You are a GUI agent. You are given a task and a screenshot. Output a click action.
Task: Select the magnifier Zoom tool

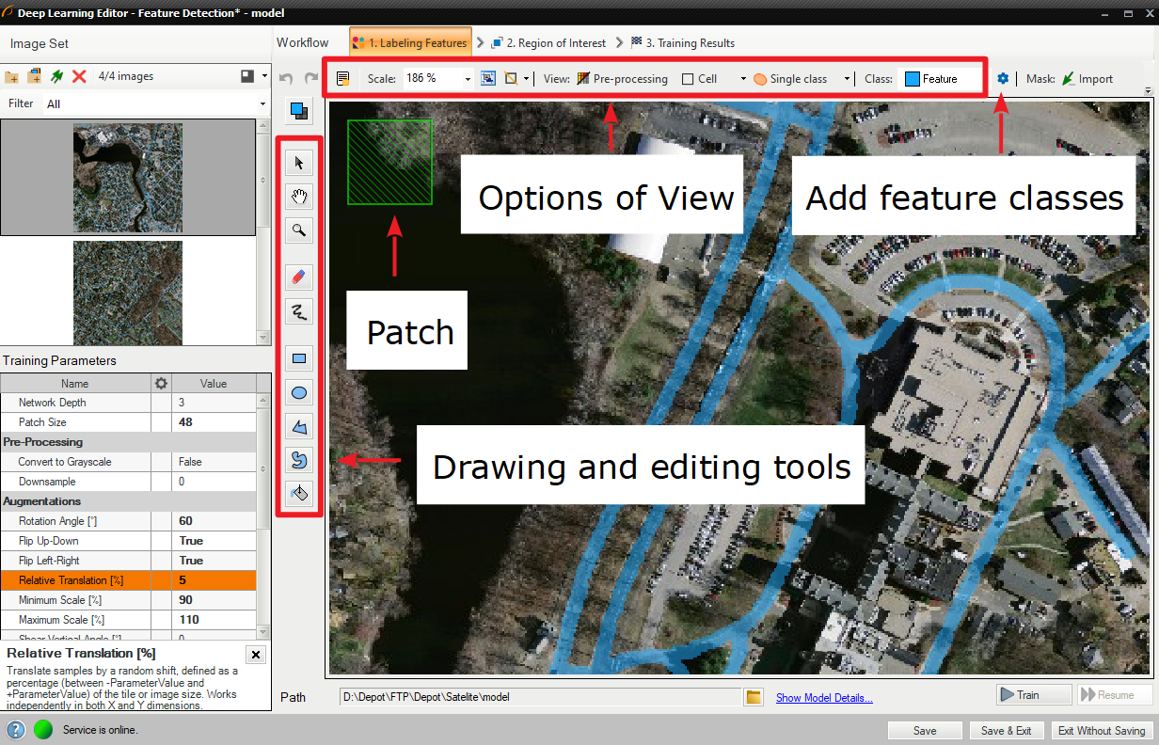[299, 230]
